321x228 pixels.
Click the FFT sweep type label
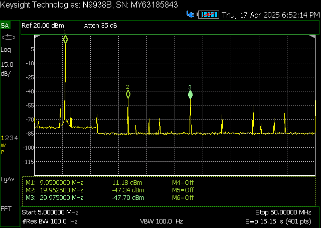[6, 209]
